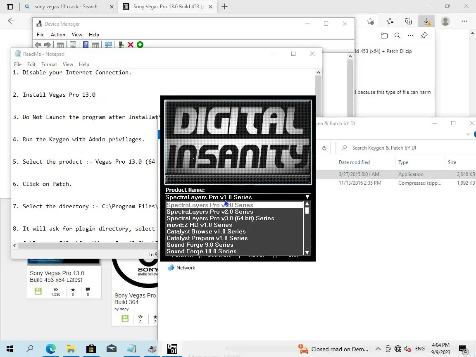The height and width of the screenshot is (357, 476).
Task: Click the Search Keygen & Patch bY DI field
Action: 406,148
